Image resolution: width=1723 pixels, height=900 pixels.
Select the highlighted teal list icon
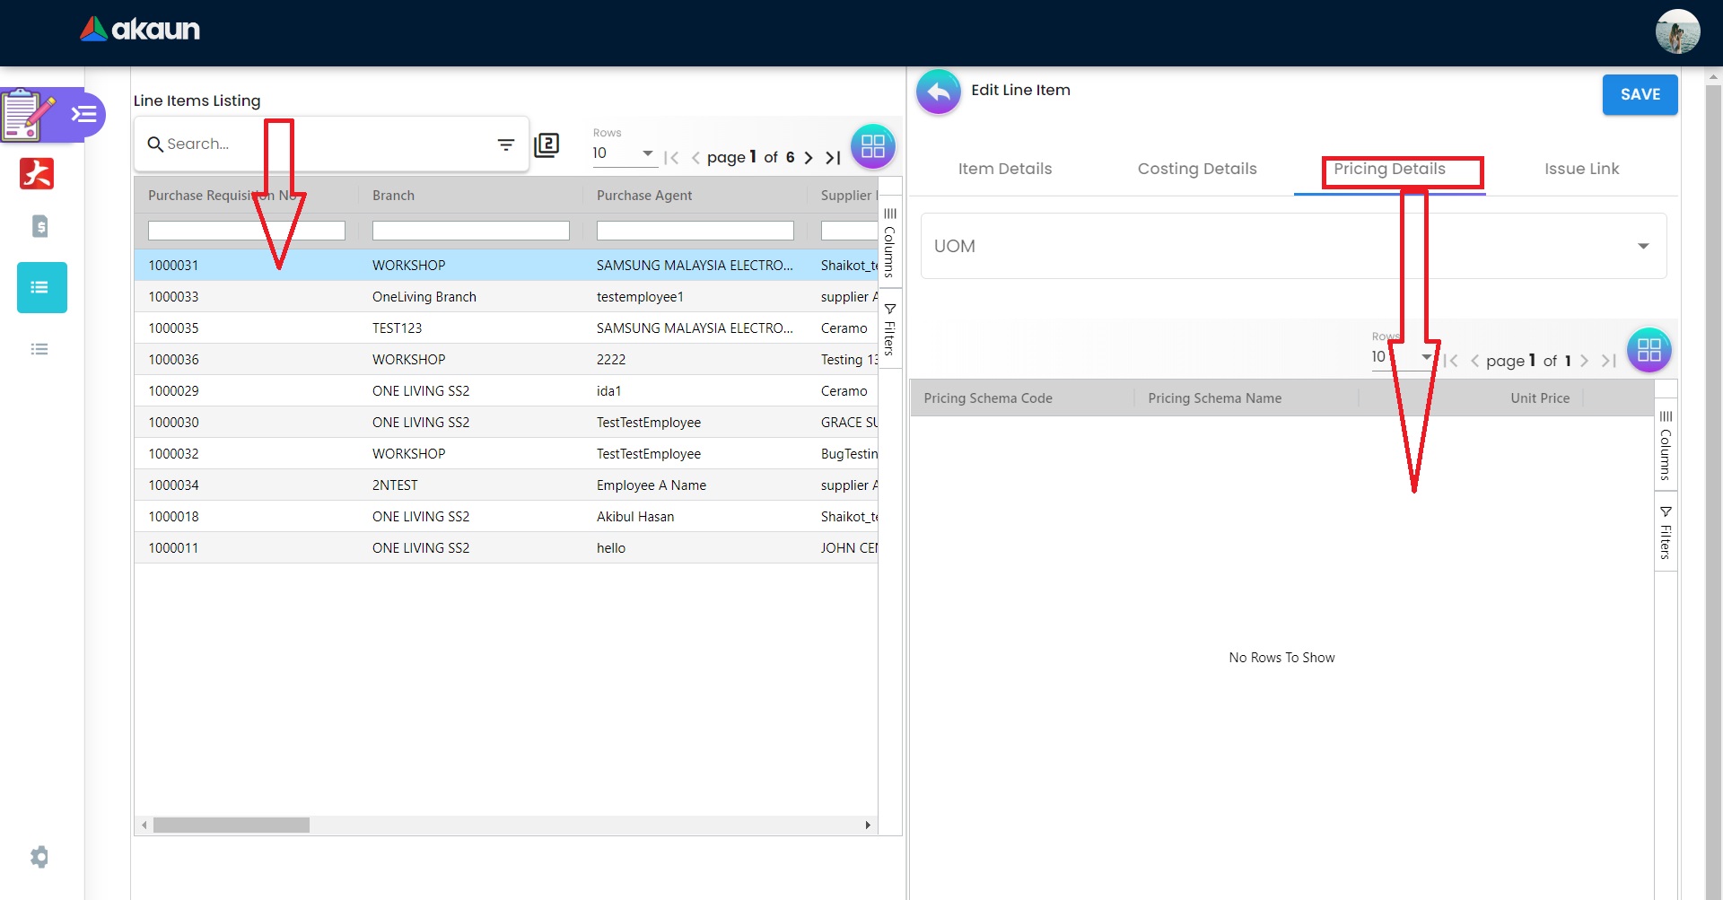(41, 288)
